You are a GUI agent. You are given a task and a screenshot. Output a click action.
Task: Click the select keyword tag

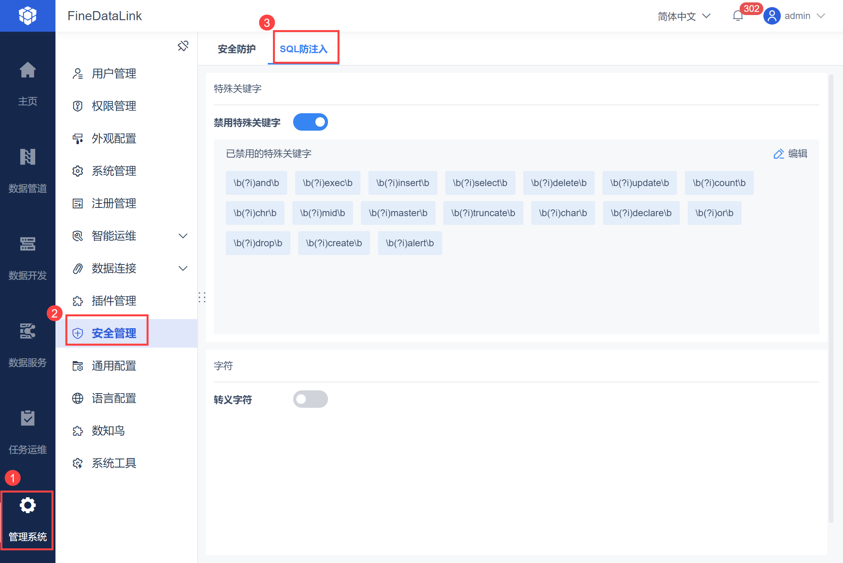[480, 183]
